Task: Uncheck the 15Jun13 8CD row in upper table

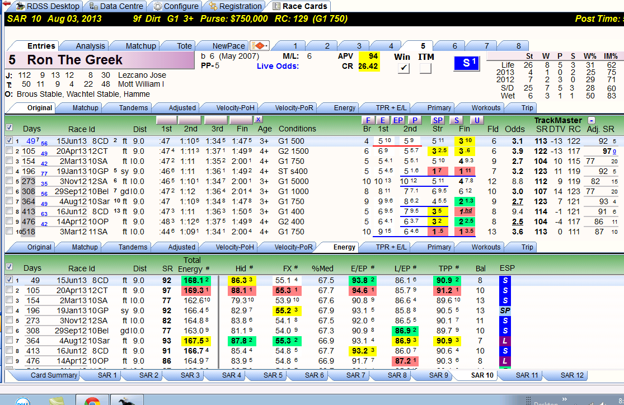Action: (x=9, y=140)
